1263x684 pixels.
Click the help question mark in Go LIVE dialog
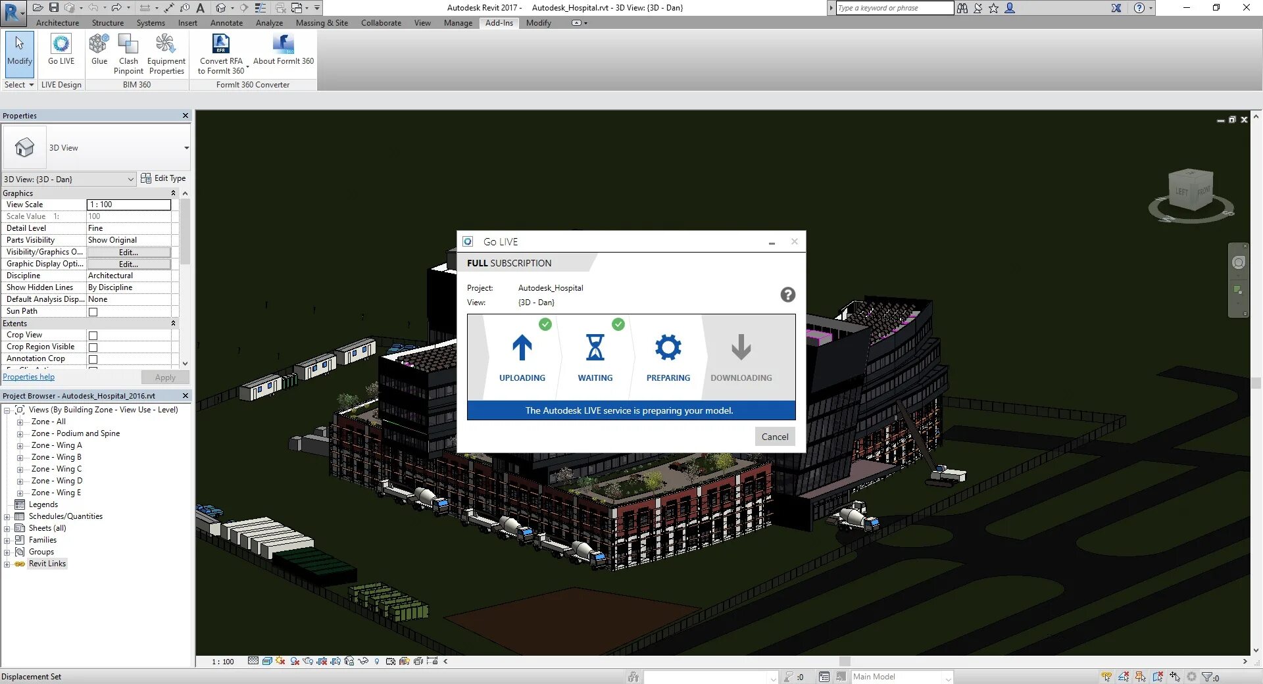[787, 295]
